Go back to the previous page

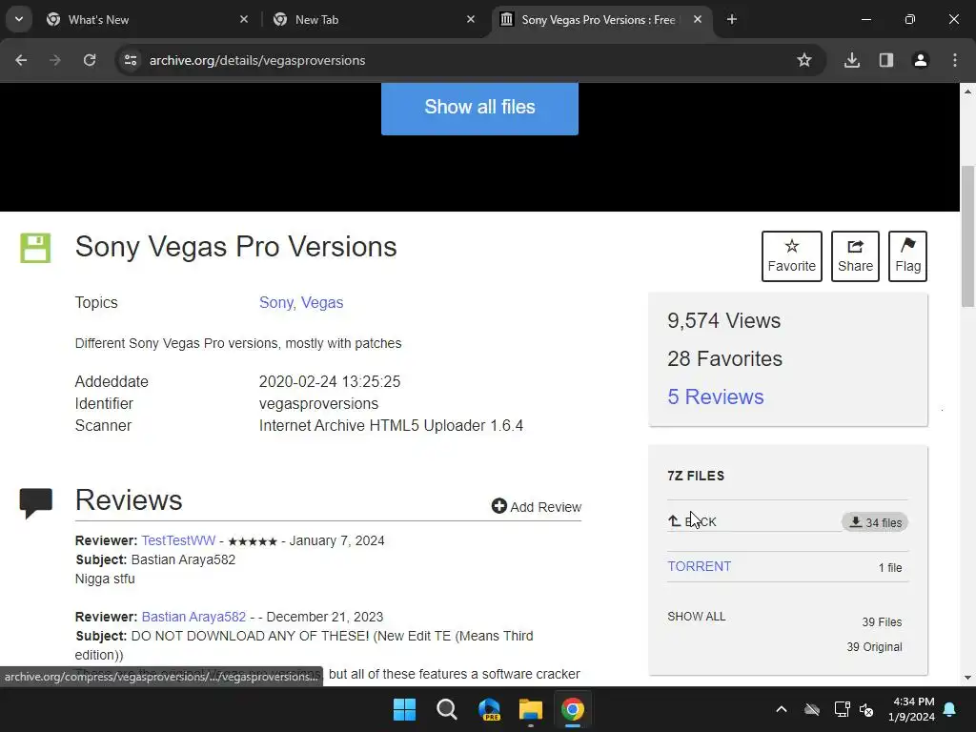[x=21, y=60]
